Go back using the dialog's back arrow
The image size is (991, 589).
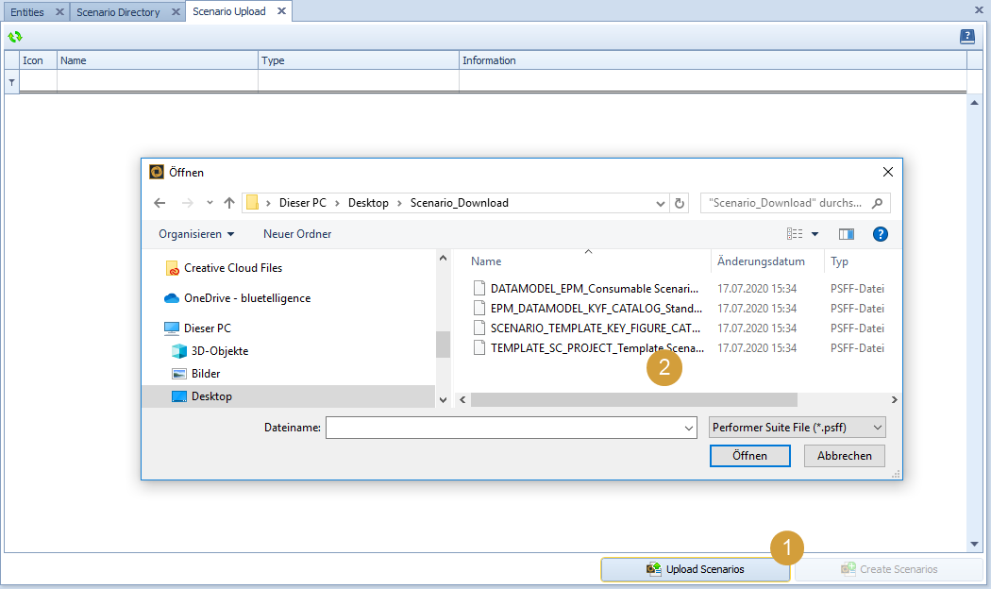[160, 202]
